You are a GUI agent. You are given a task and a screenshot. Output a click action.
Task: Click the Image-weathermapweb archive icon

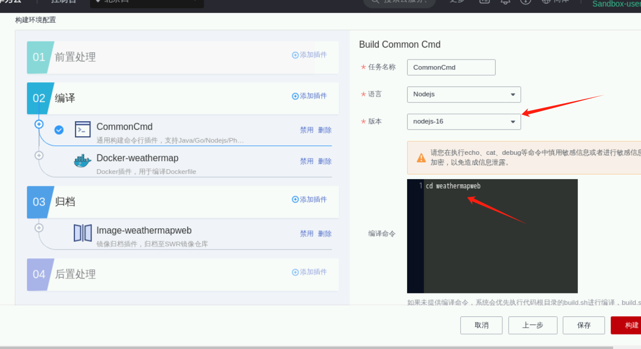pyautogui.click(x=83, y=233)
